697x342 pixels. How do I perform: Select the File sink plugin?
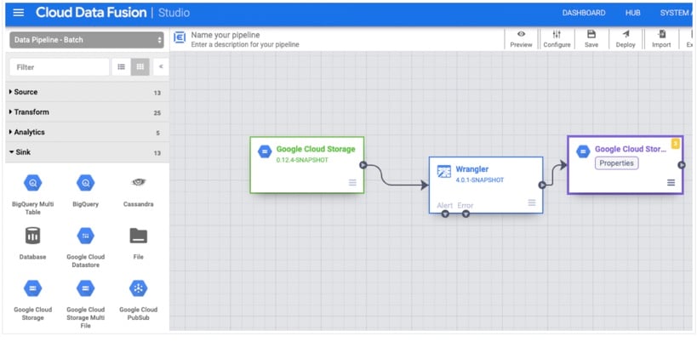138,236
